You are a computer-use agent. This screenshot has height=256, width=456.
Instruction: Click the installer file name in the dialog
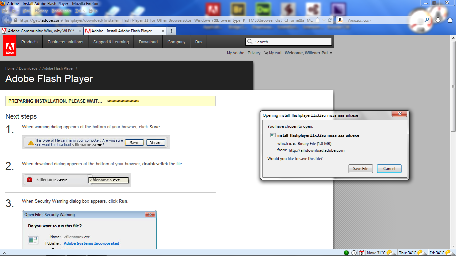[x=318, y=135]
